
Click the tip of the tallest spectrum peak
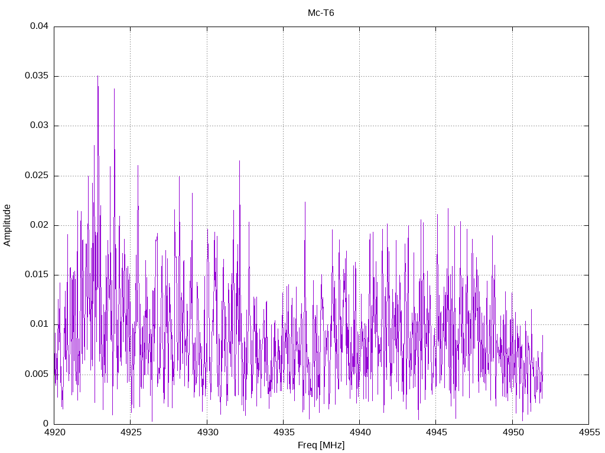97,76
